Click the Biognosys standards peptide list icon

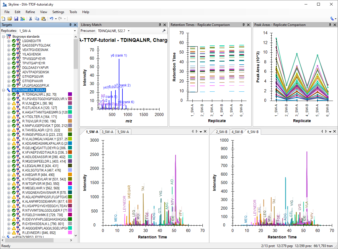click(9, 37)
